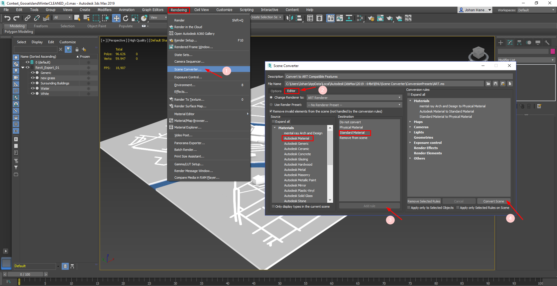Select the Rotate tool
The height and width of the screenshot is (286, 557).
coord(125,18)
